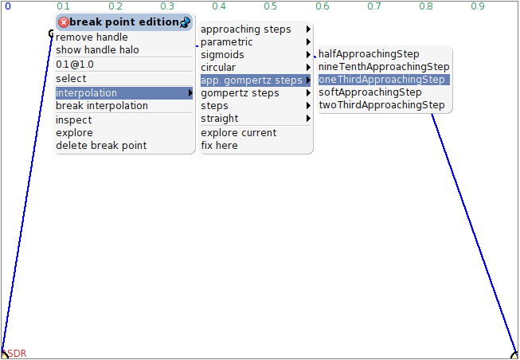This screenshot has height=360, width=520.
Task: Click the 0.5 axis label
Action: click(271, 6)
